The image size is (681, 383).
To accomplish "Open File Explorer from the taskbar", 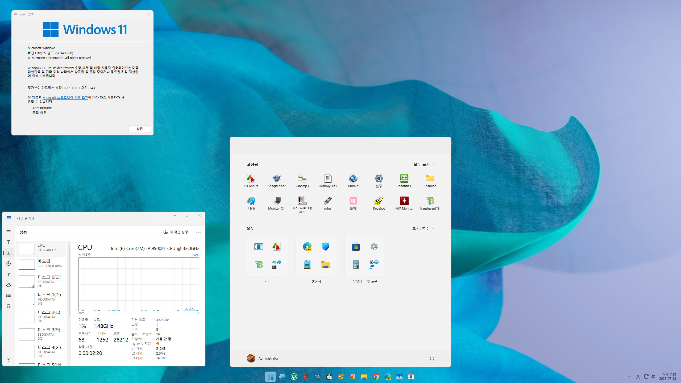I will (364, 377).
